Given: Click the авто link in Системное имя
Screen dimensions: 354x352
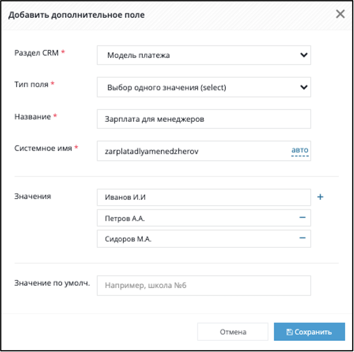Looking at the screenshot, I should (300, 150).
